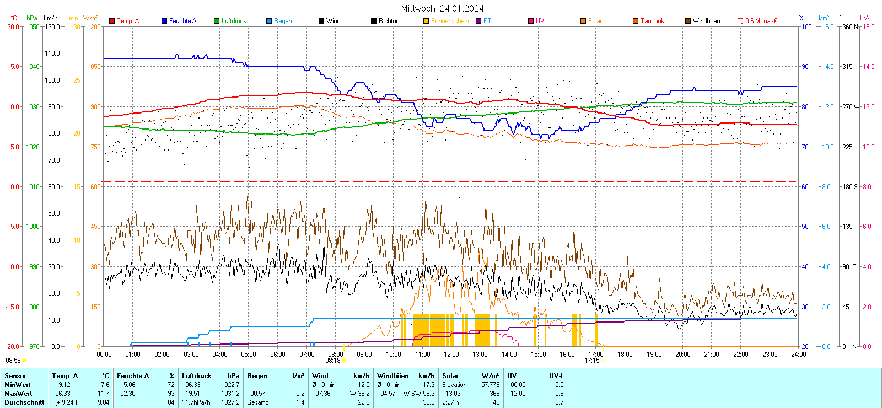Click the red Temp. A. legend swatch
Image resolution: width=882 pixels, height=408 pixels.
(112, 21)
